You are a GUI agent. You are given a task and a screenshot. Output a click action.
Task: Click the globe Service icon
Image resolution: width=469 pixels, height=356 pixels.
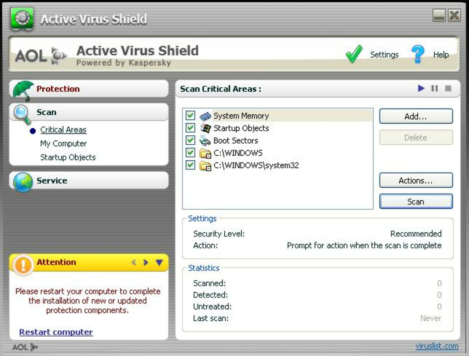coord(23,182)
